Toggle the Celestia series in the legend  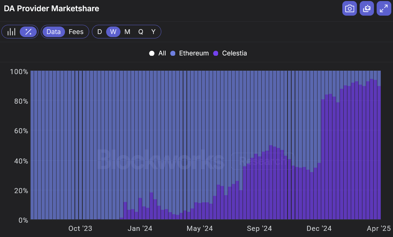(x=234, y=53)
